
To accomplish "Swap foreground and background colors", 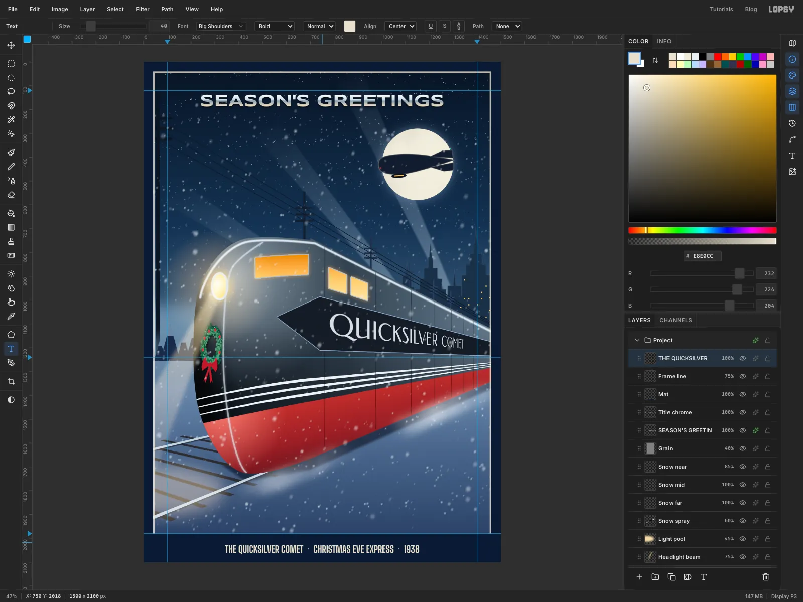I will tap(655, 60).
